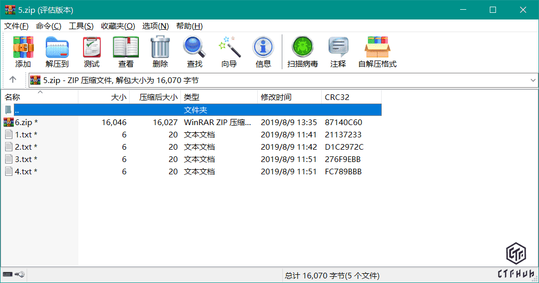Expand the archive path dropdown
Image resolution: width=539 pixels, height=283 pixels.
point(532,80)
